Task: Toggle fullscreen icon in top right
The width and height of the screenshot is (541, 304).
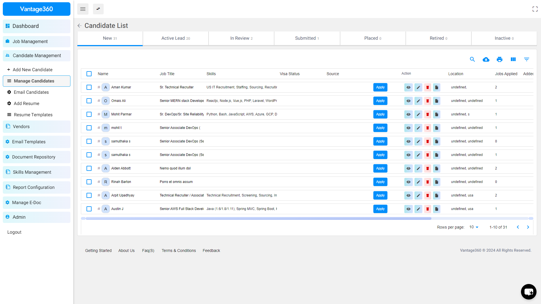Action: click(x=535, y=9)
